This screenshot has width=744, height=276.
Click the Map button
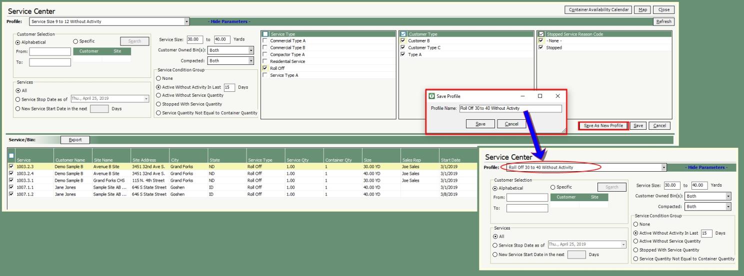click(x=643, y=10)
